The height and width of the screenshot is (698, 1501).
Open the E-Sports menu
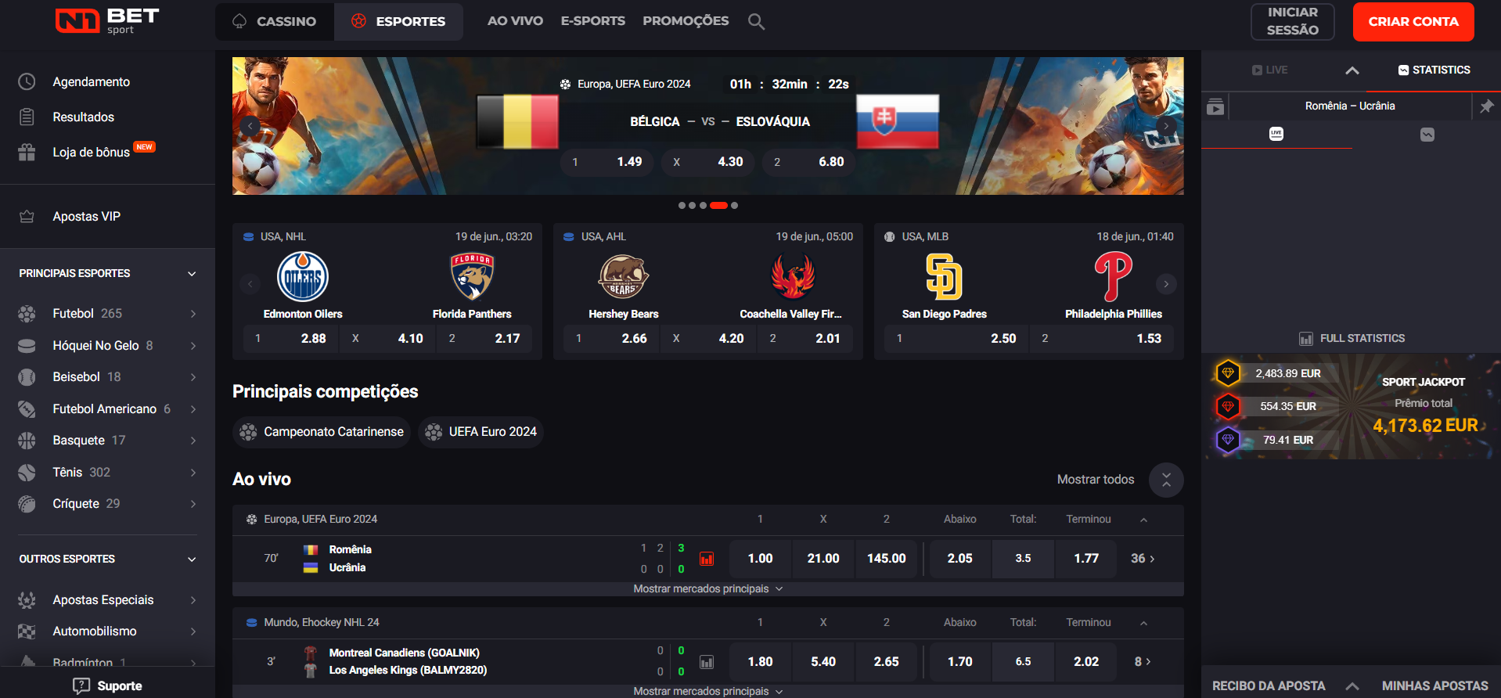[x=593, y=21]
